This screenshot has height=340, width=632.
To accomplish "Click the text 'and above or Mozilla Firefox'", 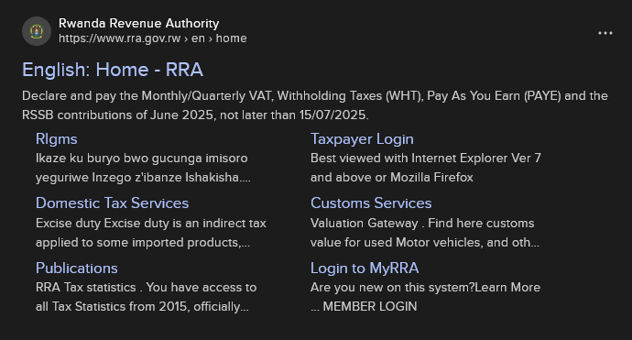I will pos(392,178).
